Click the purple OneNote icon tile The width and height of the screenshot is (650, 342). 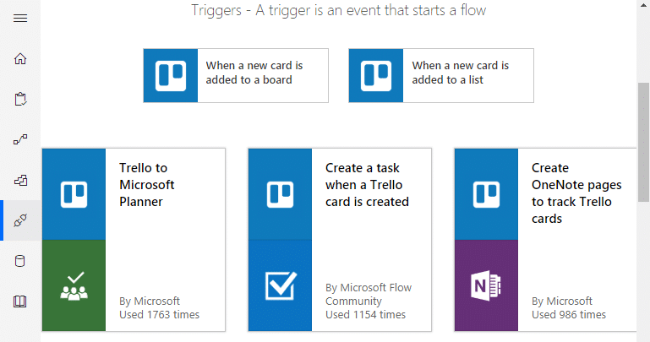(486, 285)
